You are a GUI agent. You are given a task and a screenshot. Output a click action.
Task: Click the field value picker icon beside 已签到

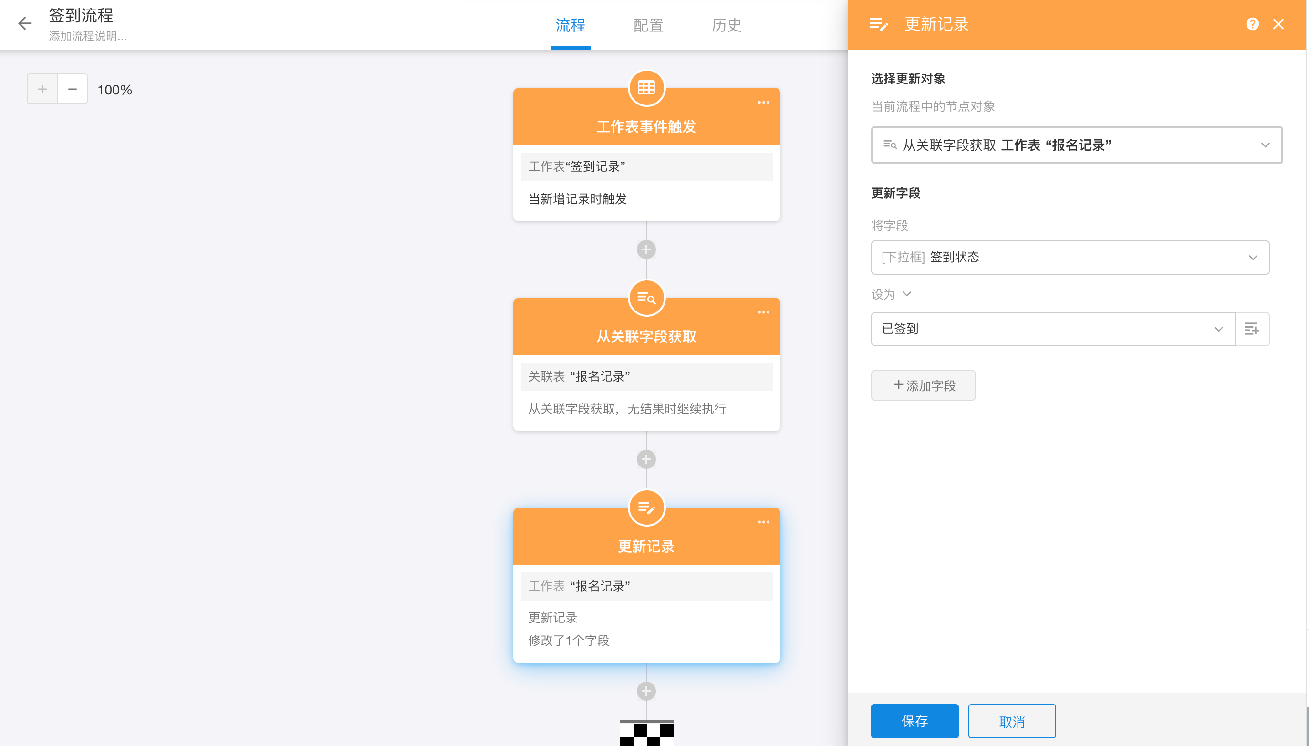[1252, 329]
